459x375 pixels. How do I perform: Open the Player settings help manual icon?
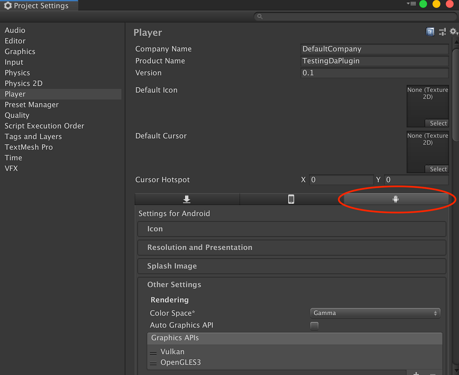(430, 32)
